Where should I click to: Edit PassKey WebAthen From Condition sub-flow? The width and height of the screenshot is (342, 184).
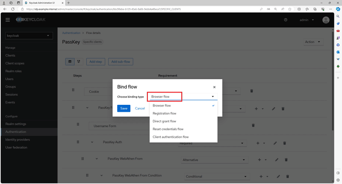tap(278, 176)
